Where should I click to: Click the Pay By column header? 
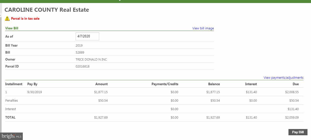point(32,84)
